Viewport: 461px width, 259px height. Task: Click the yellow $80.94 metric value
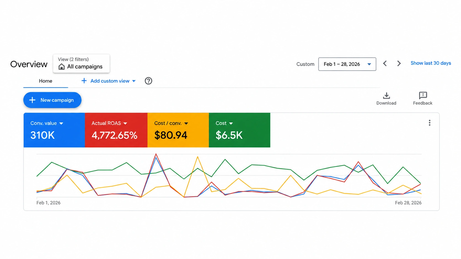pos(171,135)
